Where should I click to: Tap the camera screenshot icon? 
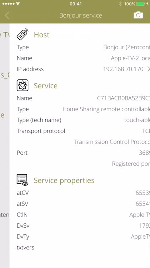[x=138, y=15]
